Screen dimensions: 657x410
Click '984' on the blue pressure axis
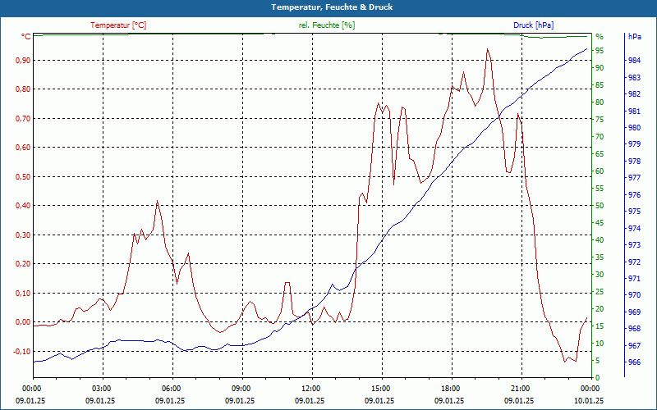634,61
